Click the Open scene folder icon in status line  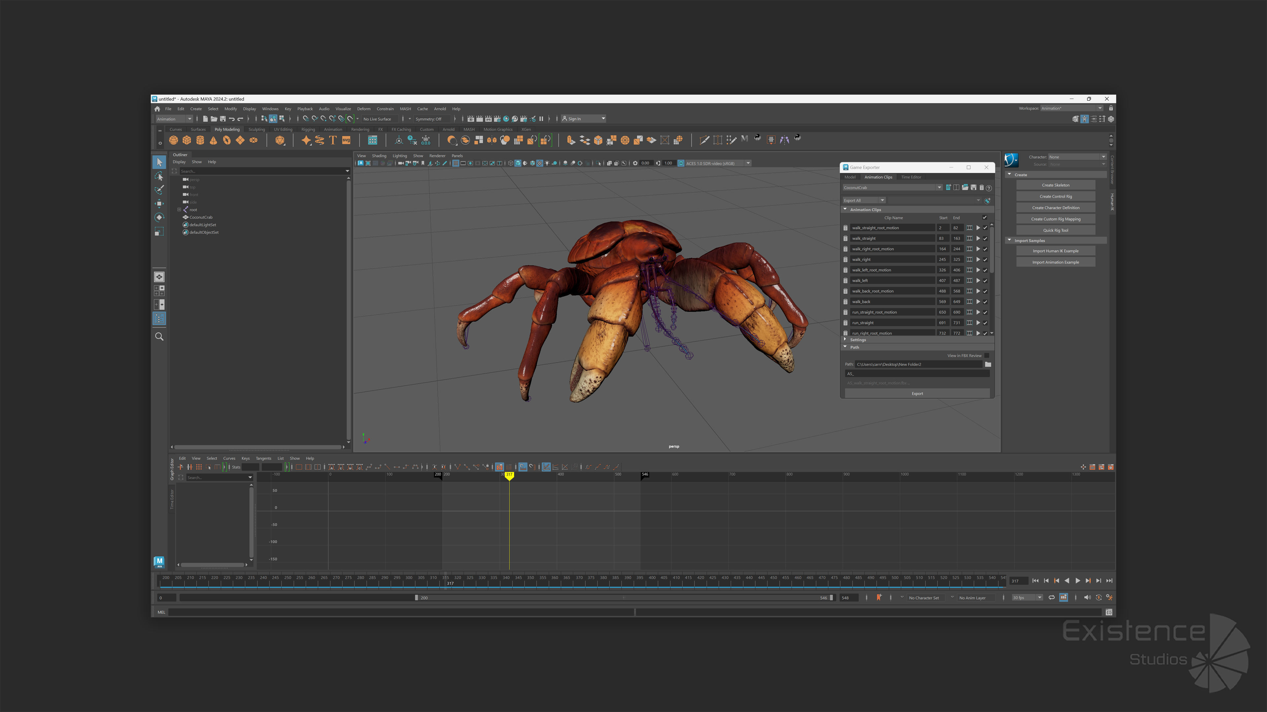(x=214, y=119)
